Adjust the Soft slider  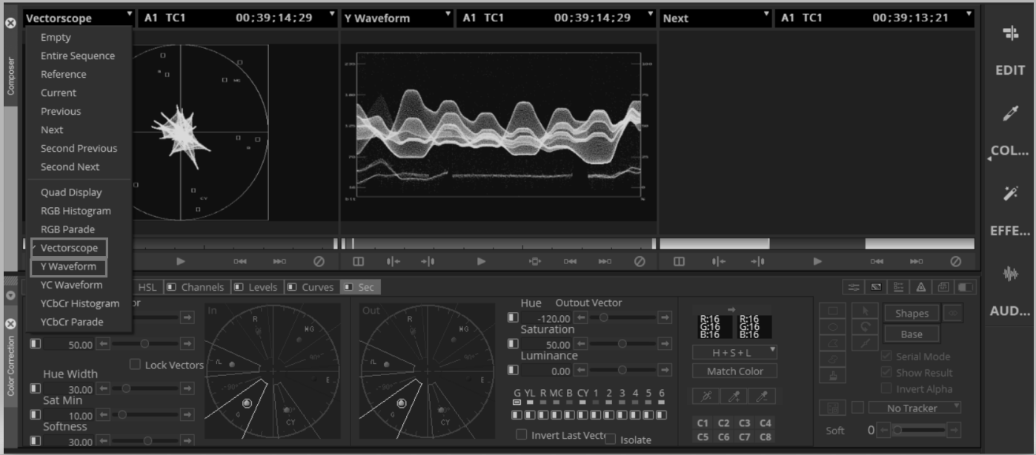(920, 430)
